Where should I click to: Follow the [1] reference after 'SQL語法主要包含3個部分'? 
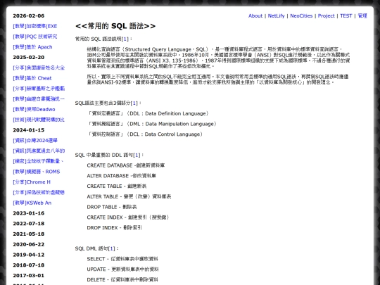click(x=134, y=103)
